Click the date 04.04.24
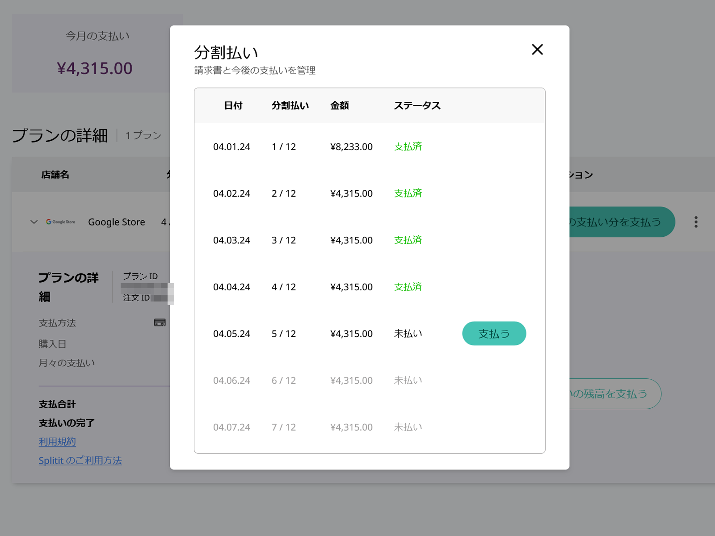 231,287
